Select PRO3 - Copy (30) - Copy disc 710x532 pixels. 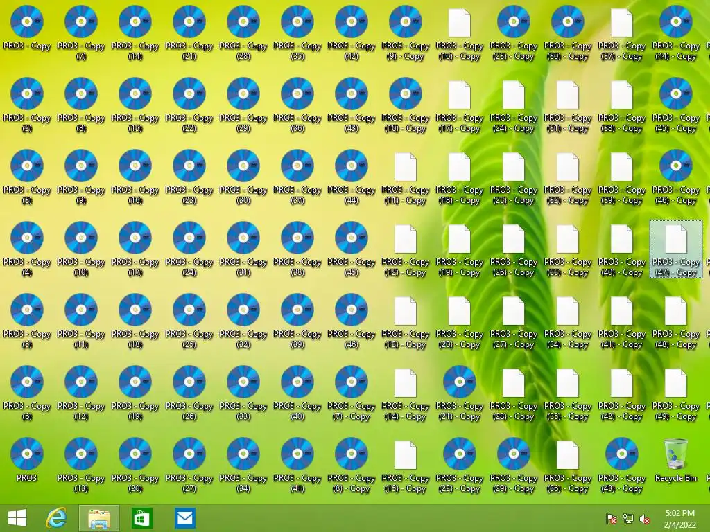pos(568,21)
